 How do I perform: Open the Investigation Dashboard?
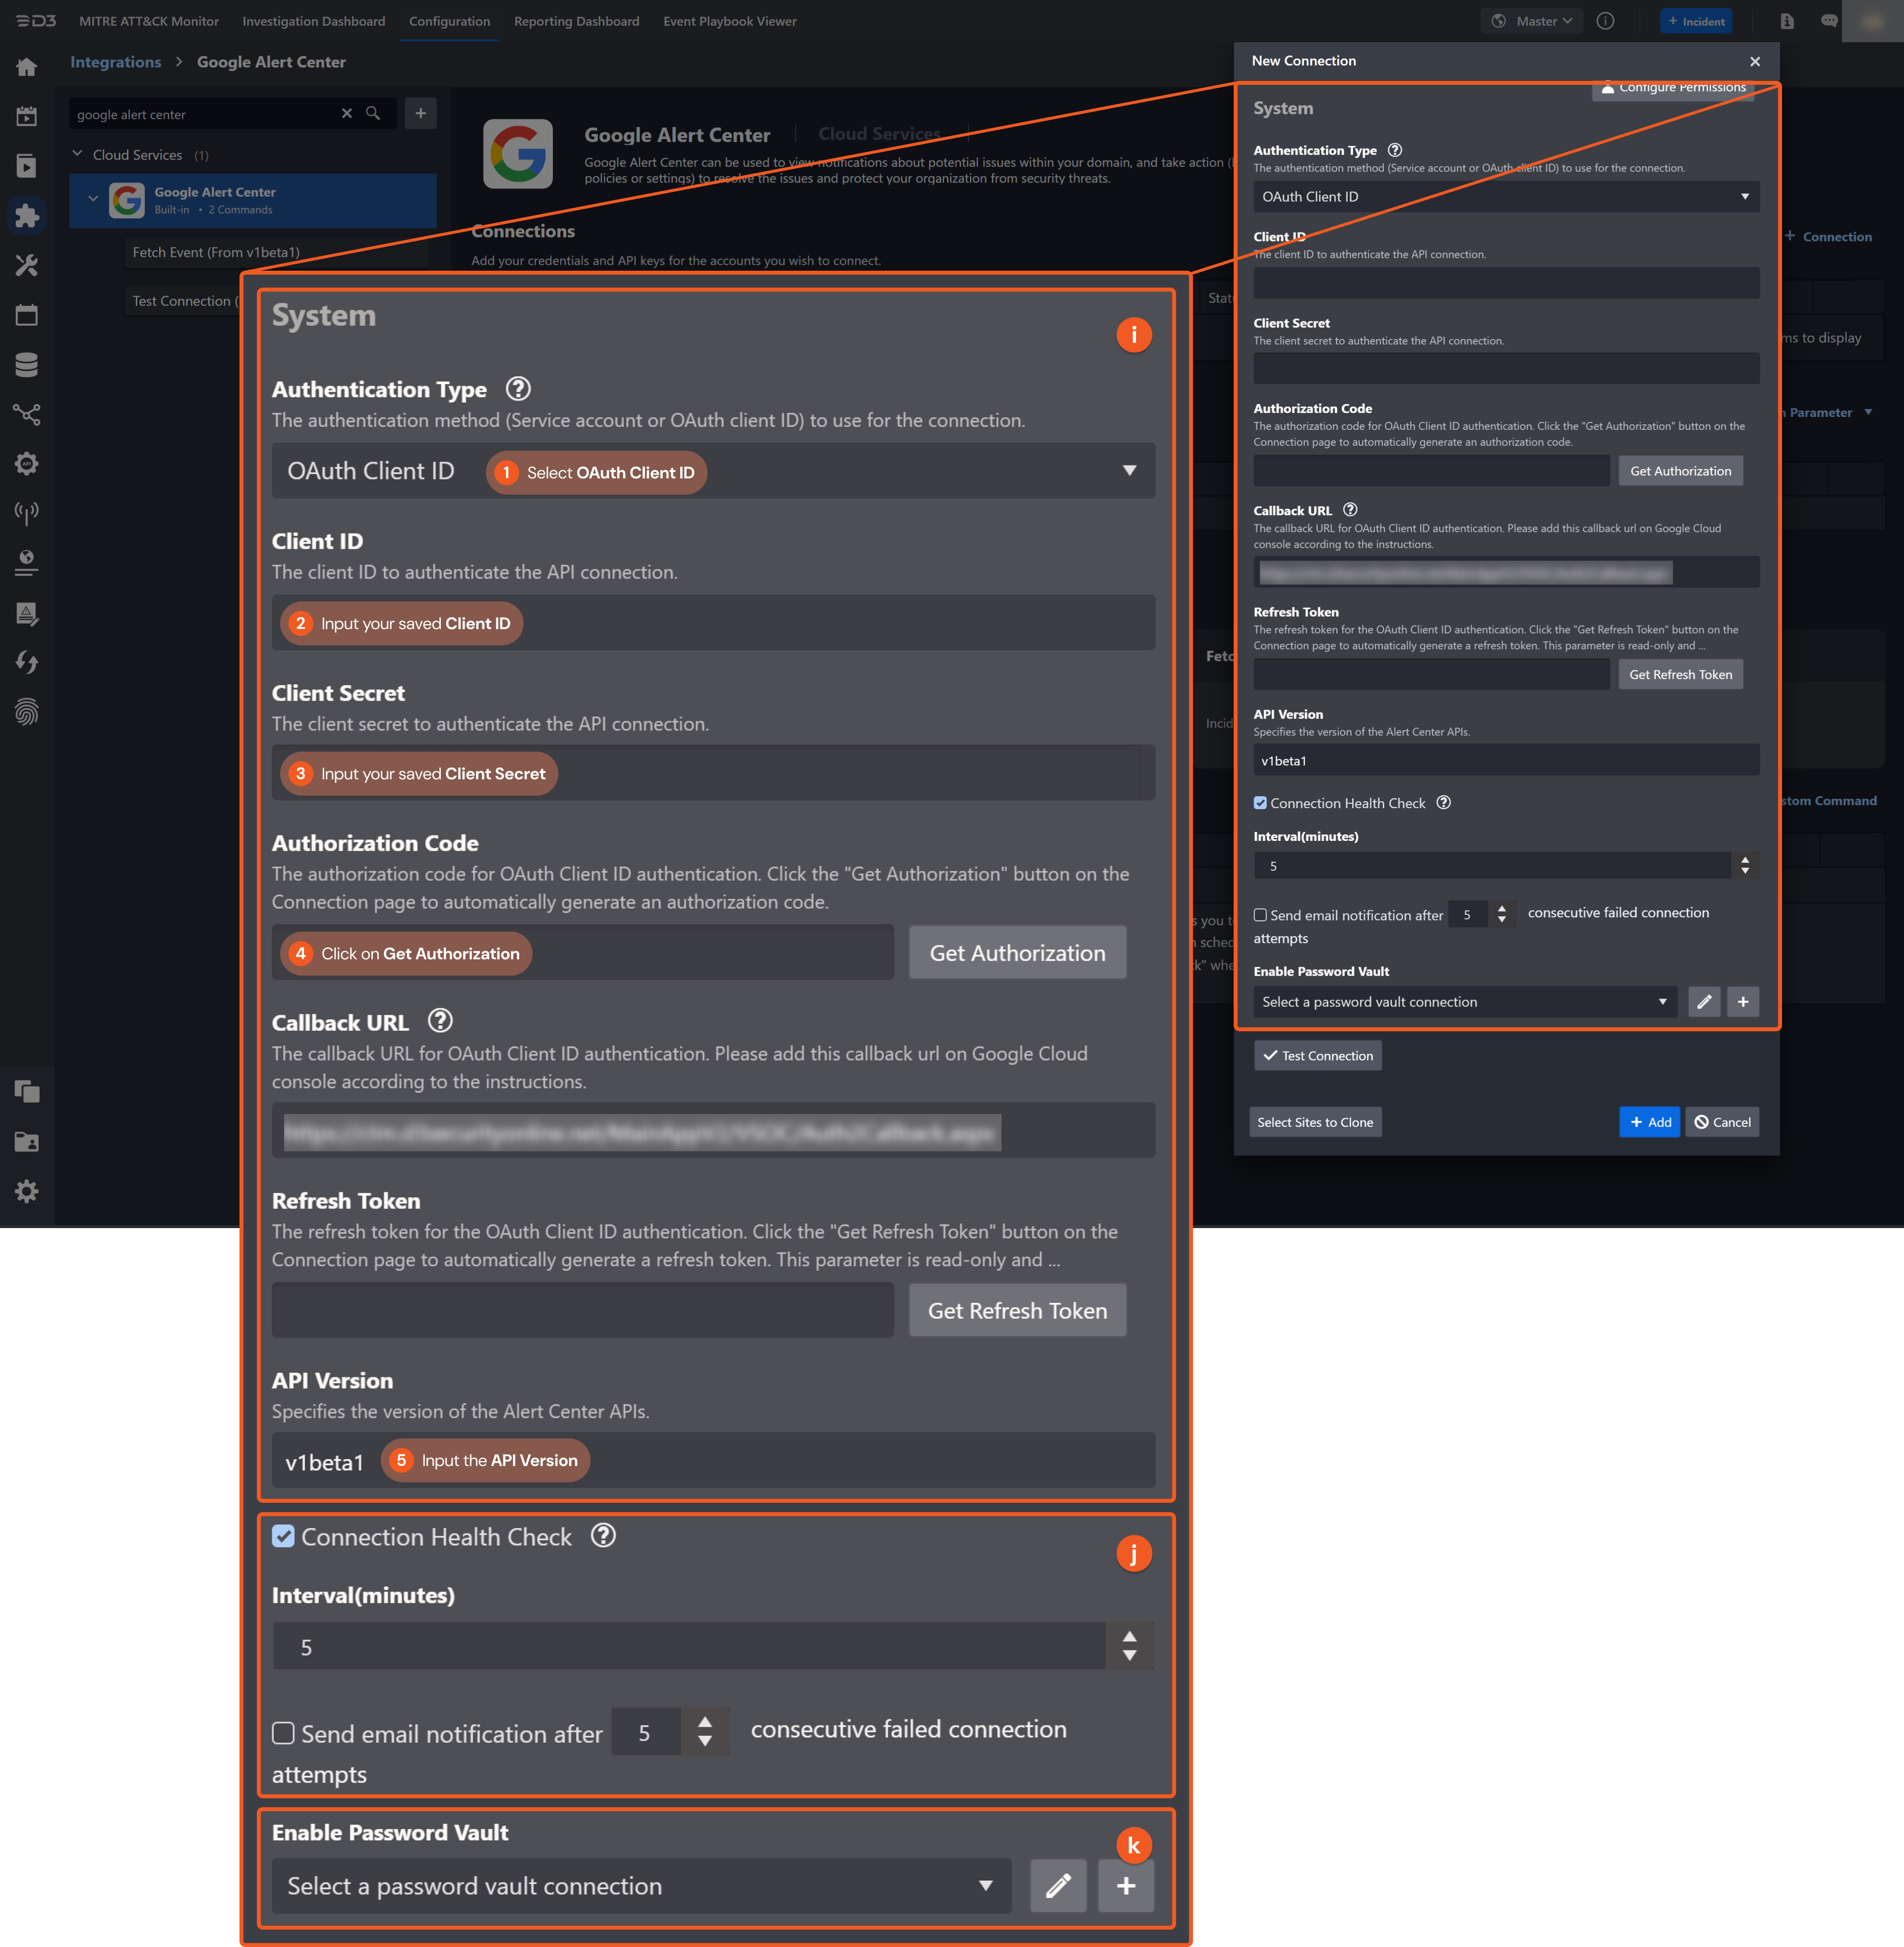(314, 21)
